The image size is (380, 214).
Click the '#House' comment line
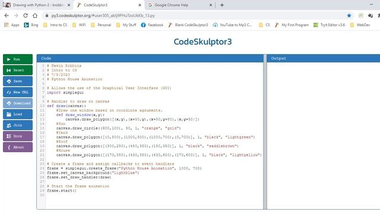(x=63, y=150)
